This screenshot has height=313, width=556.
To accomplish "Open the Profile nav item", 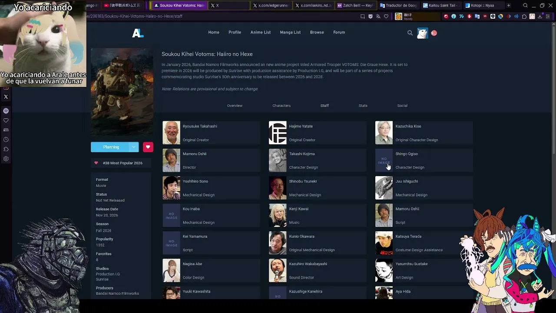I will [235, 33].
